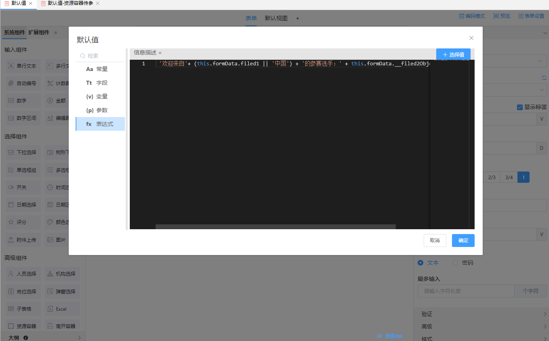Screen dimensions: 549x341
Task: Click the 检索 search field
Action: pyautogui.click(x=100, y=56)
